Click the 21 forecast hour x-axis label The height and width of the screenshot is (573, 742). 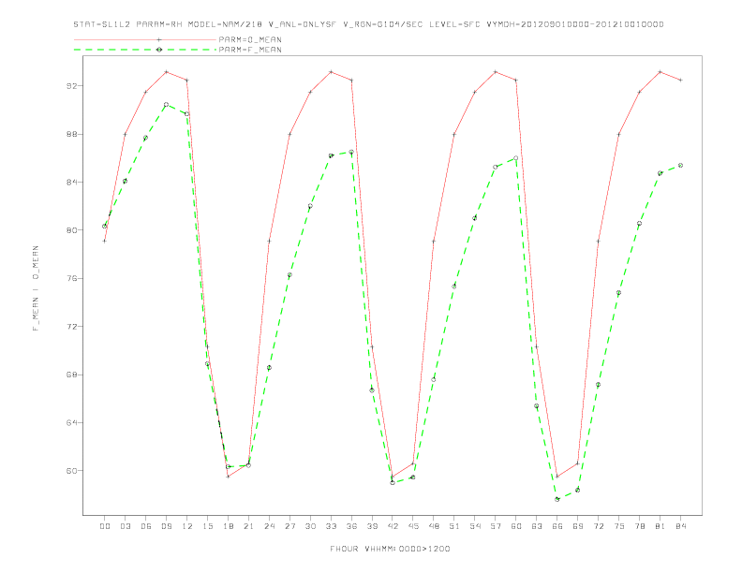point(248,526)
